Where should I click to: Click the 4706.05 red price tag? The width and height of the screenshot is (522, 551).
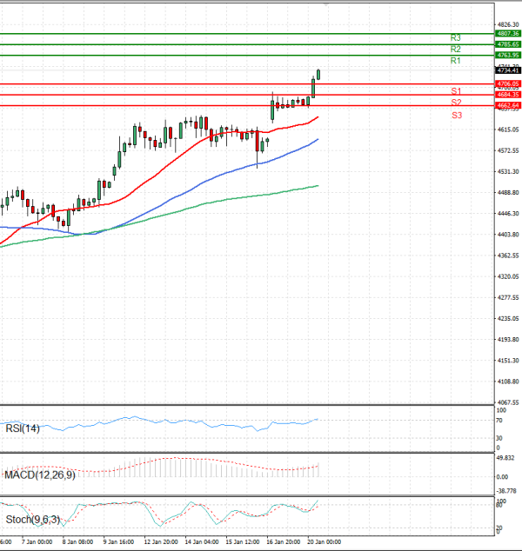(507, 83)
